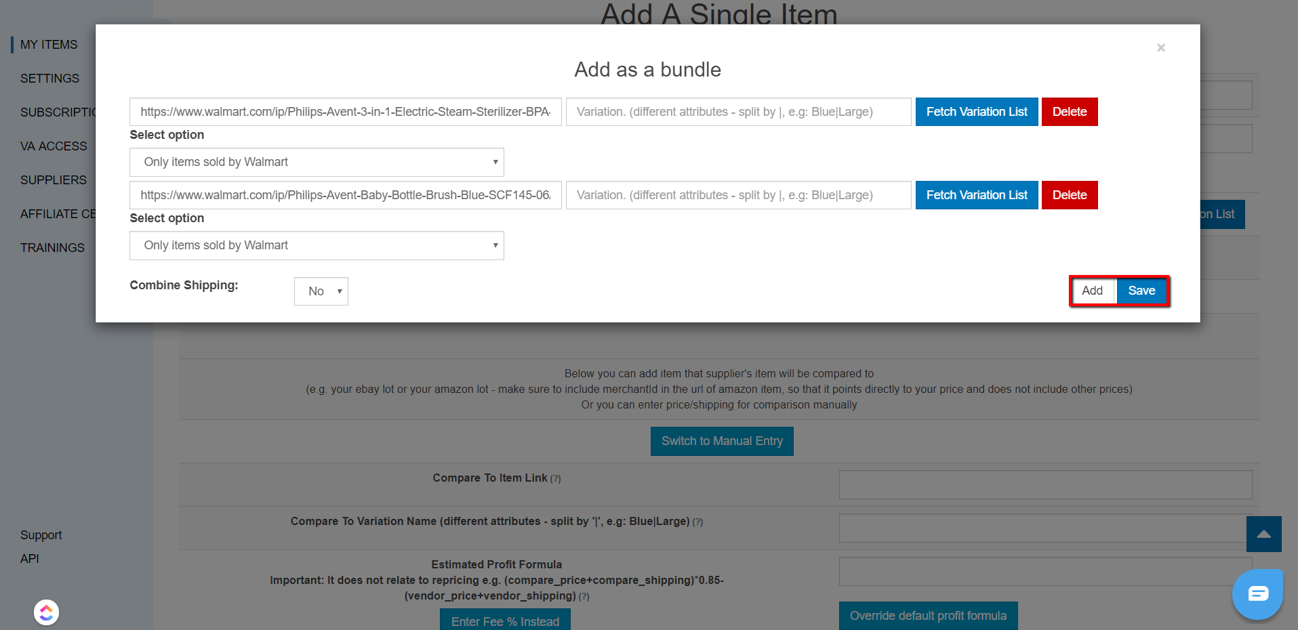Open SUBSCRIPTION in sidebar

pyautogui.click(x=58, y=112)
